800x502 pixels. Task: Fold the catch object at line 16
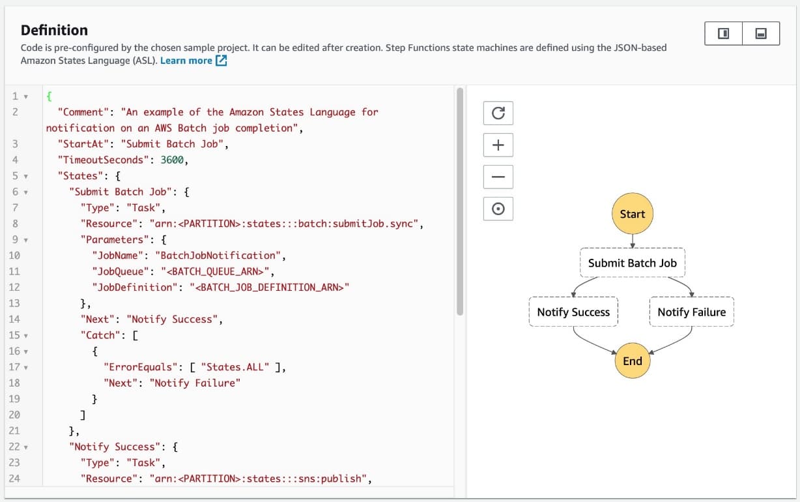[x=25, y=351]
